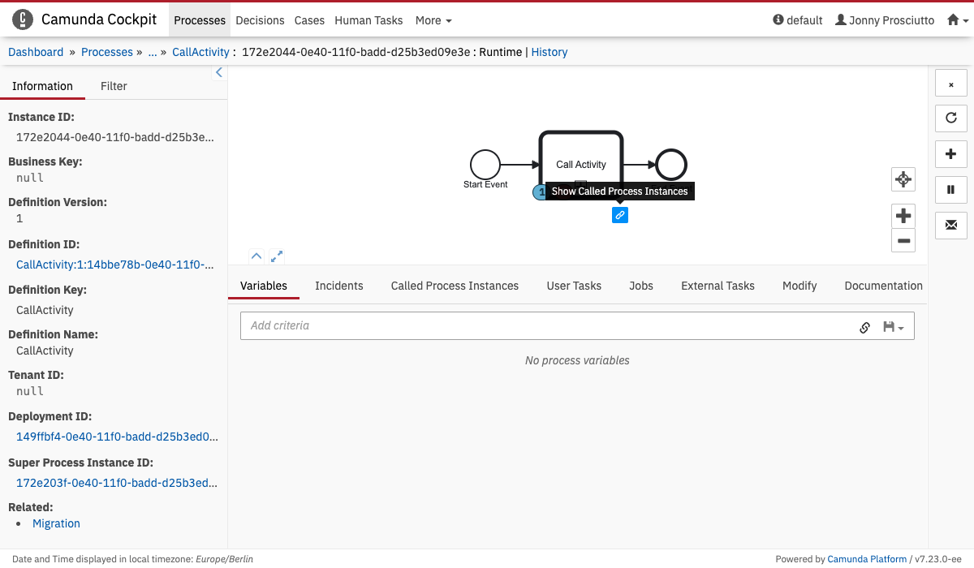This screenshot has height=568, width=974.
Task: Open the home navigation dropdown
Action: 956,20
